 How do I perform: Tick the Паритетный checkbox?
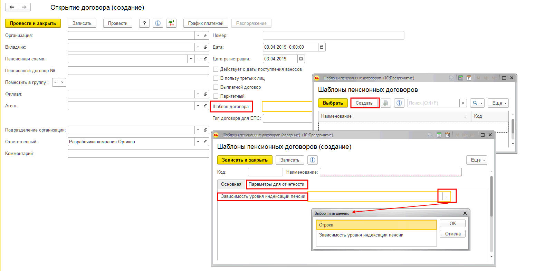click(x=216, y=96)
